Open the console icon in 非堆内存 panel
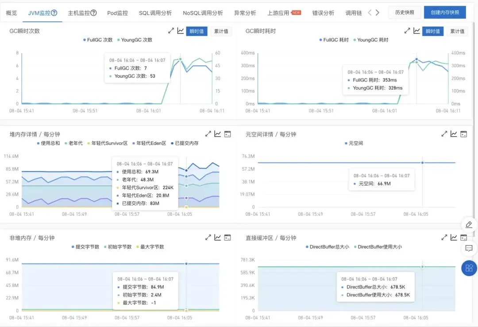Screen dimensions: 478x327 (227, 237)
